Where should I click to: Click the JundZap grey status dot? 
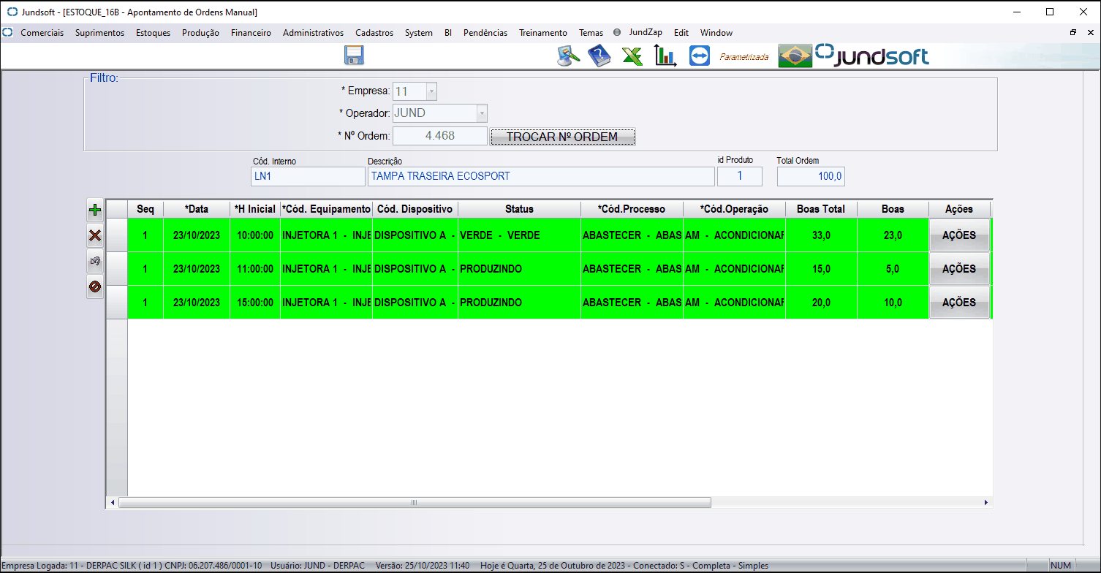617,33
